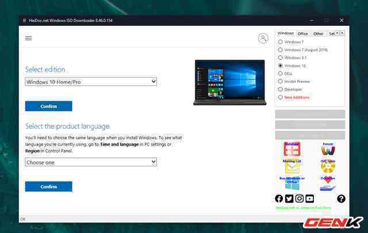
Task: Open the Twitter icon
Action: 289,198
